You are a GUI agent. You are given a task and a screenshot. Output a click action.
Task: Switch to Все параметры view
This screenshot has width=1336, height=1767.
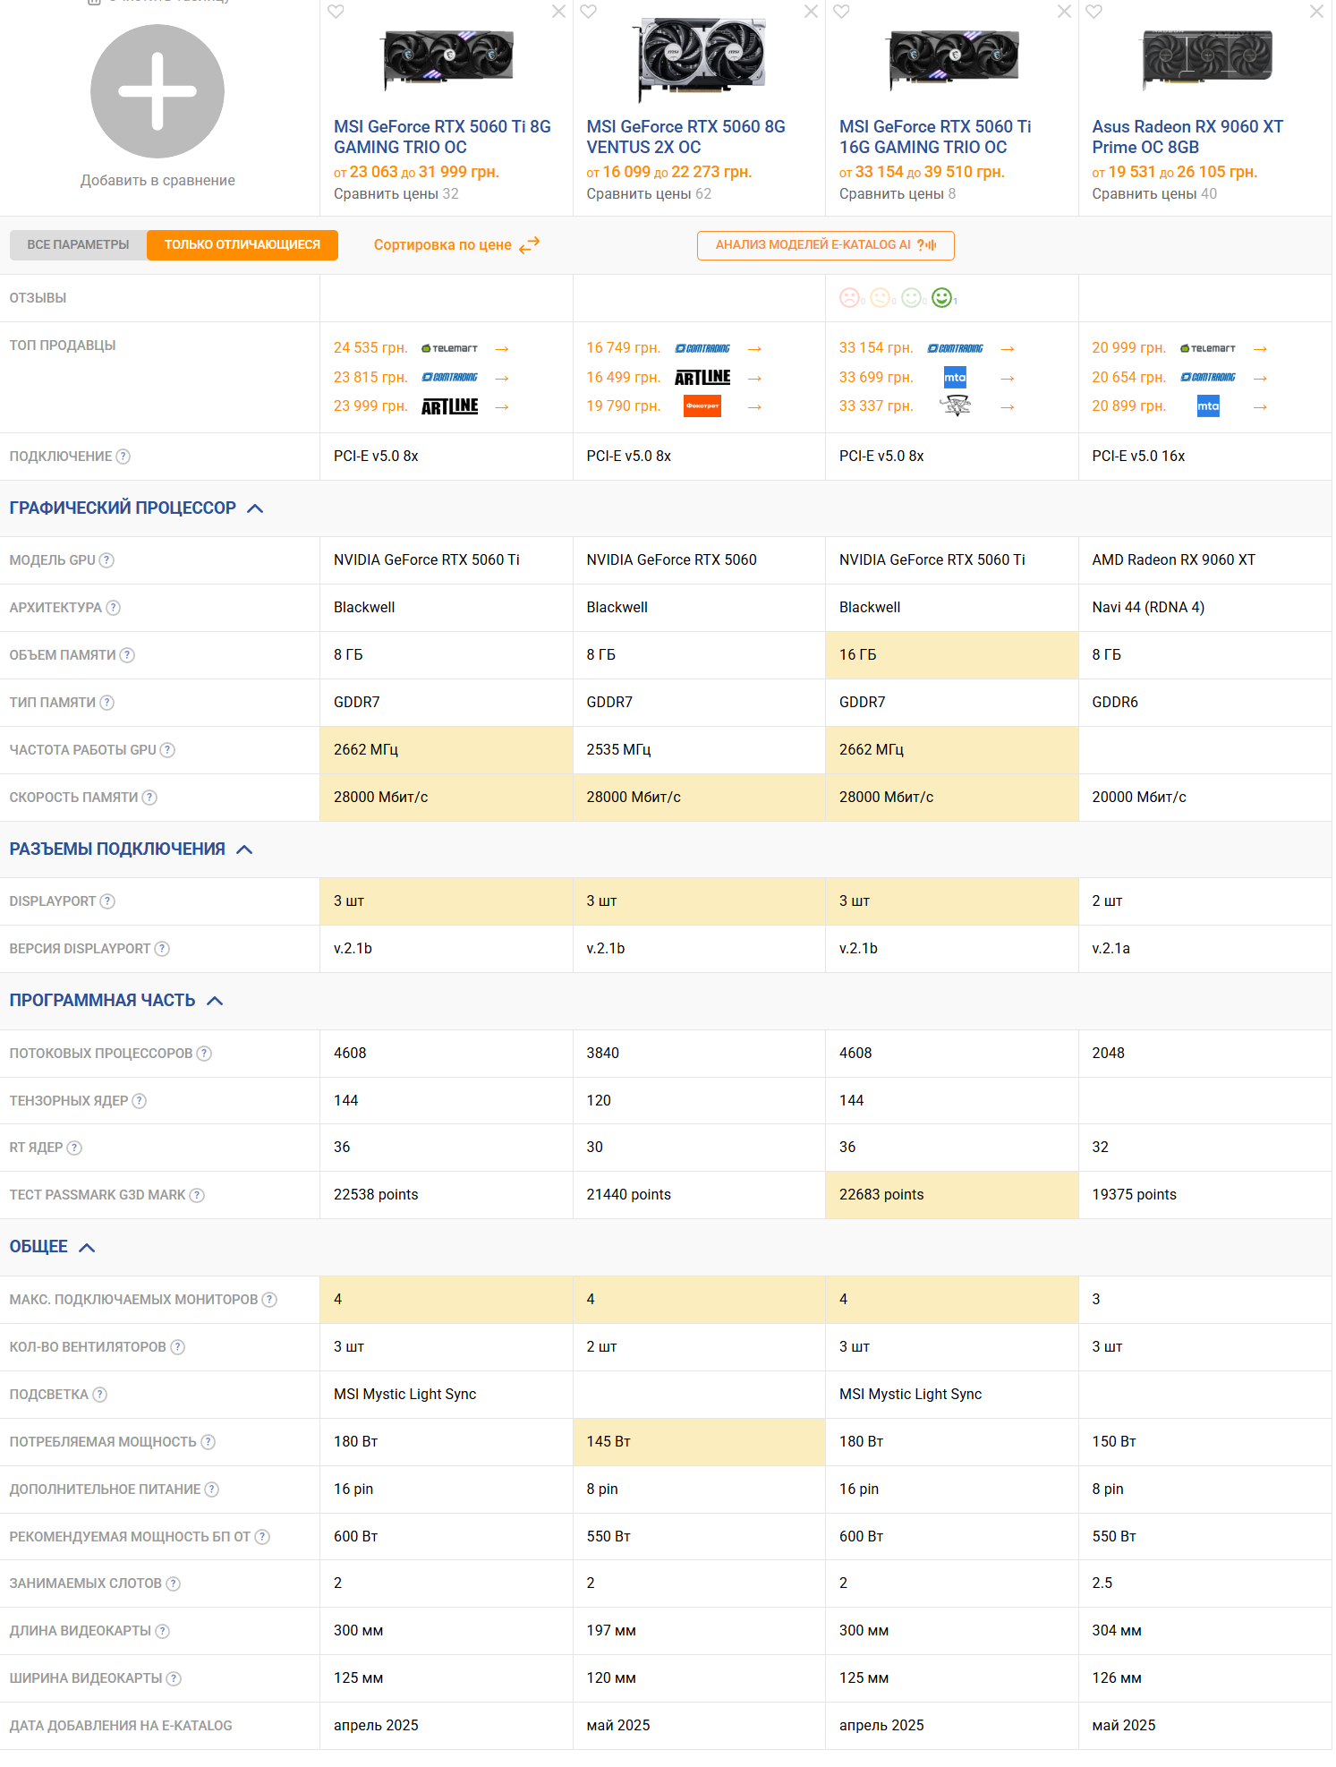tap(78, 245)
